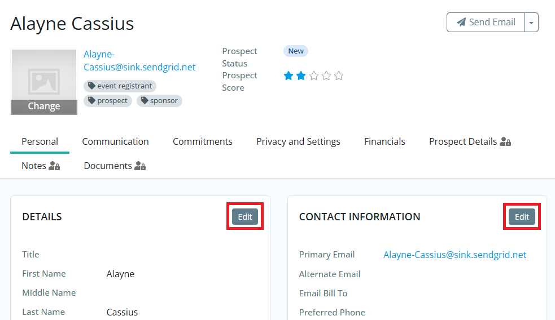Open the header email address link
The height and width of the screenshot is (320, 555).
coord(139,61)
